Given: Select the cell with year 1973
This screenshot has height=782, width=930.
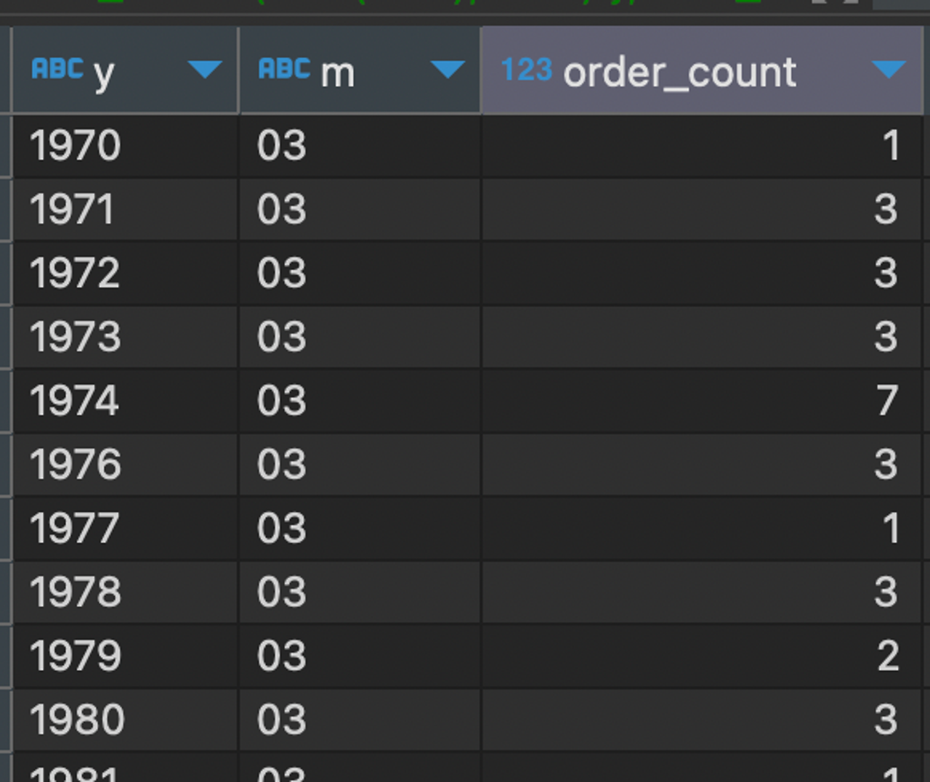Looking at the screenshot, I should click(126, 338).
